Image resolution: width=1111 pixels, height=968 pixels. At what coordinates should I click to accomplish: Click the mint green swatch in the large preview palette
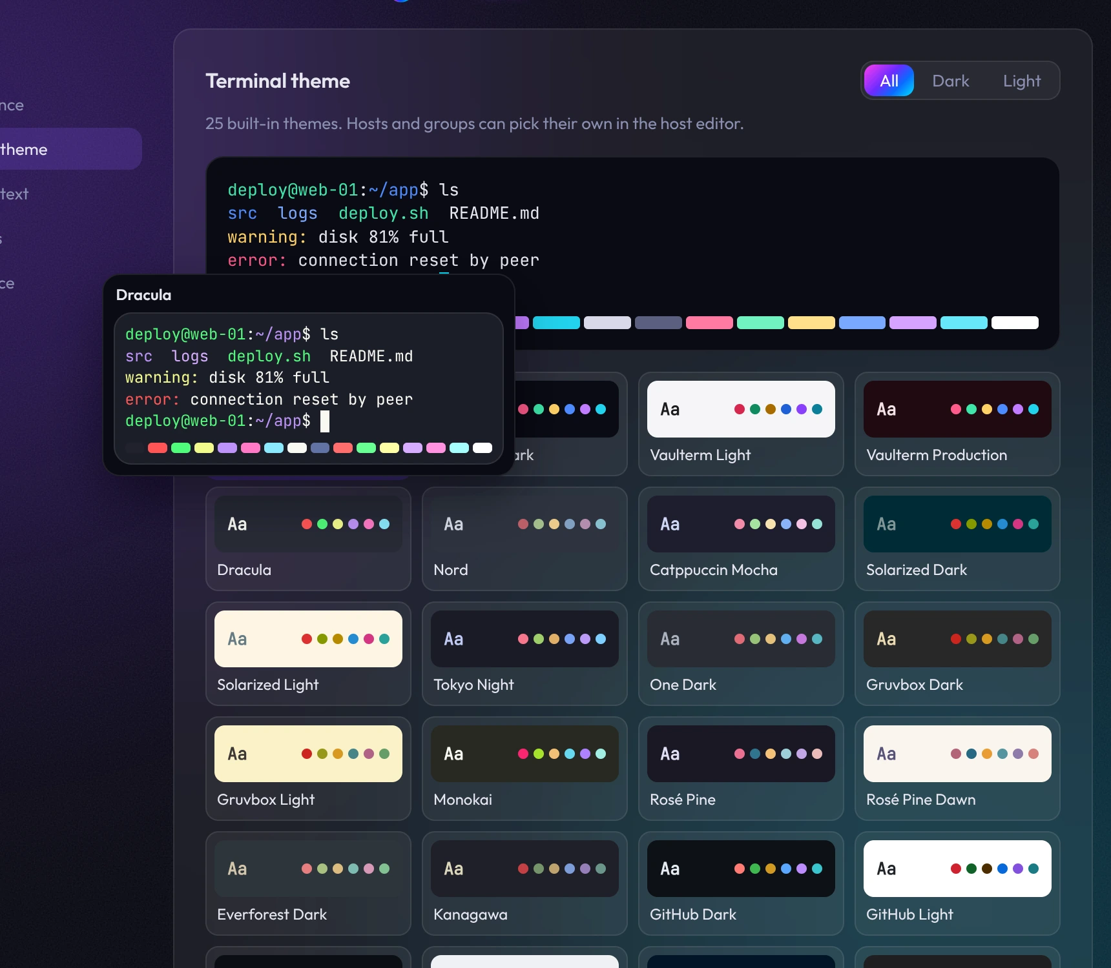[x=760, y=323]
